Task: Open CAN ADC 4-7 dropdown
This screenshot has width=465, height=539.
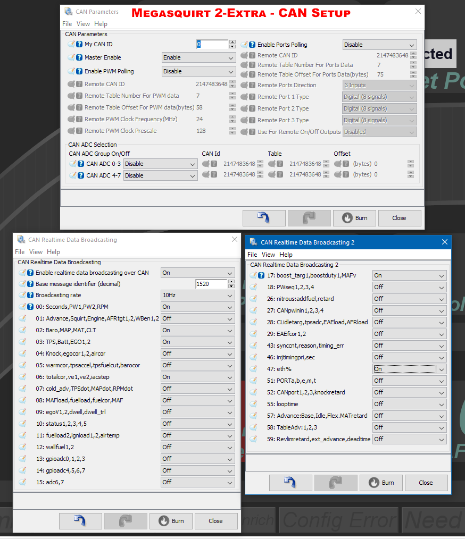Action: point(161,175)
